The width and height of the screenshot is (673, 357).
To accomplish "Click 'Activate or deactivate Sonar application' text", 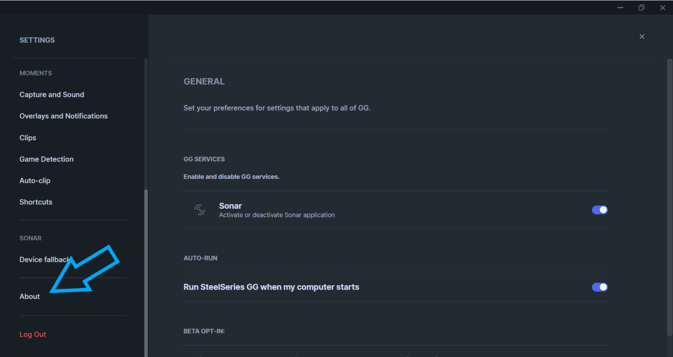I will point(277,215).
